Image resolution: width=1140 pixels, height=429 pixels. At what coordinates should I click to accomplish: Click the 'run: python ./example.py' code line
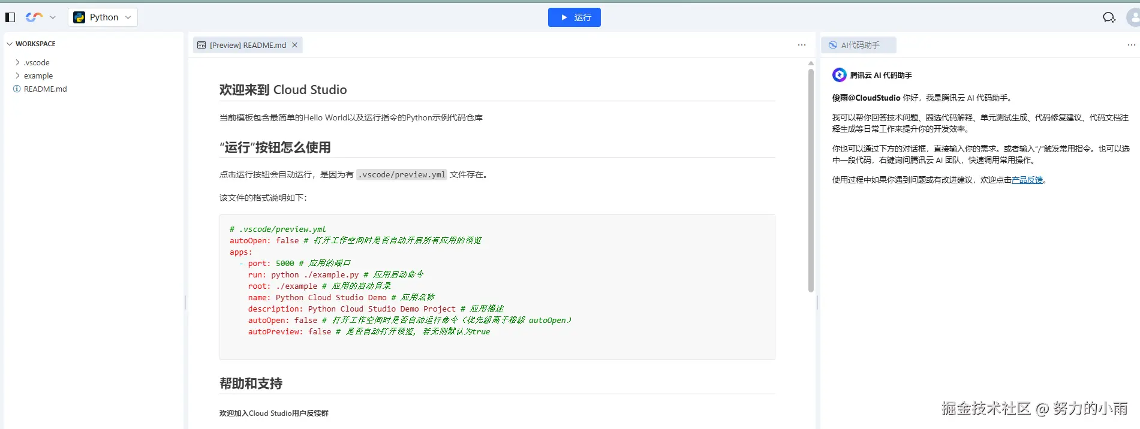click(336, 274)
